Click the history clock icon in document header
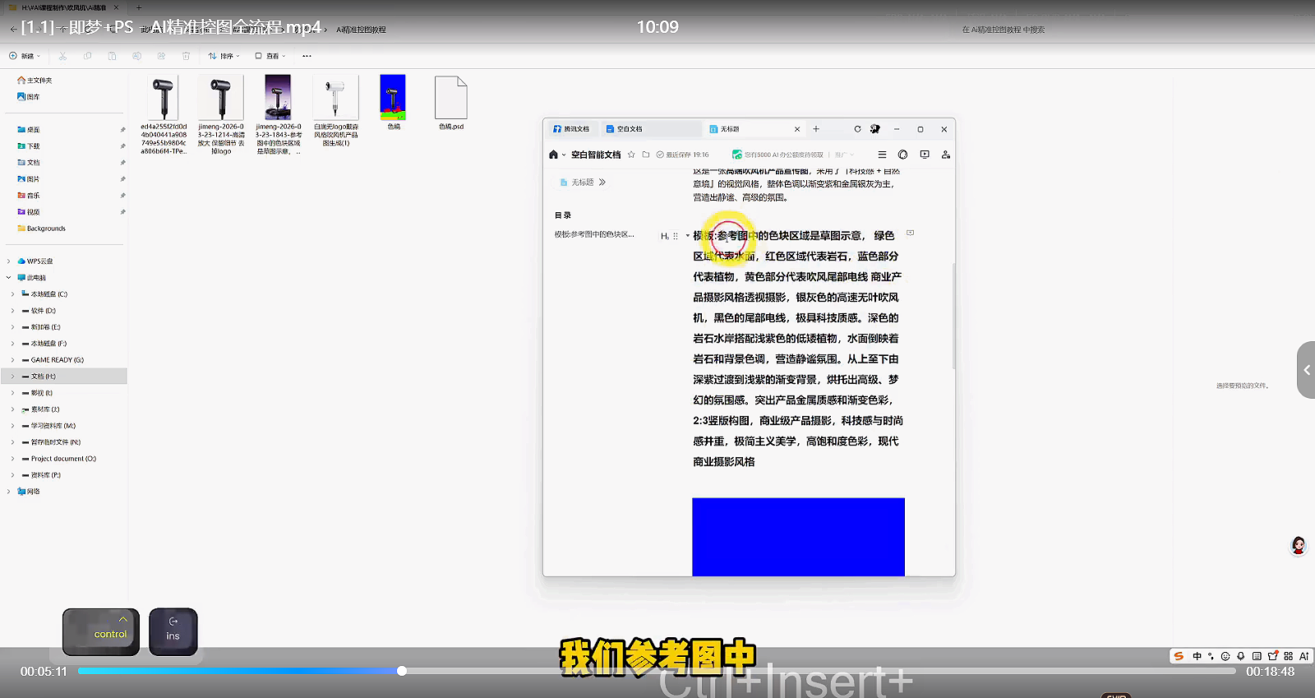The height and width of the screenshot is (698, 1315). click(x=903, y=155)
